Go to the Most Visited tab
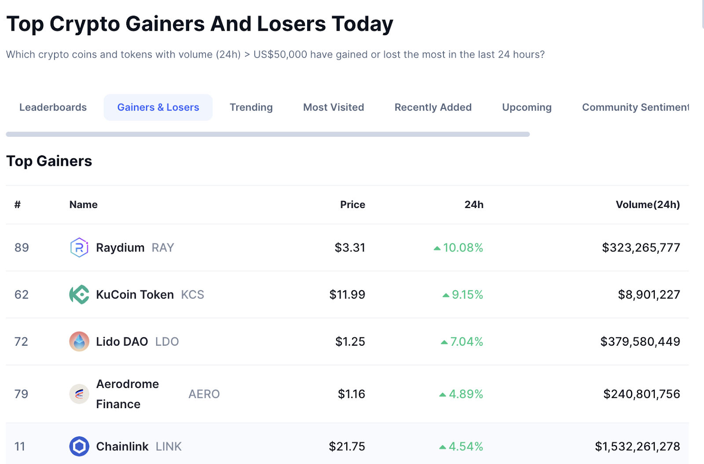Viewport: 704px width, 464px height. pos(334,107)
